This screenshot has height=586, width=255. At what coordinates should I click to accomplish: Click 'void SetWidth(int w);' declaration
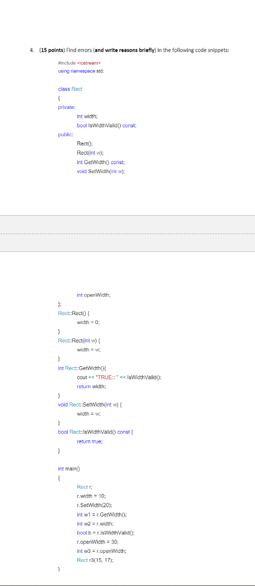[x=101, y=171]
